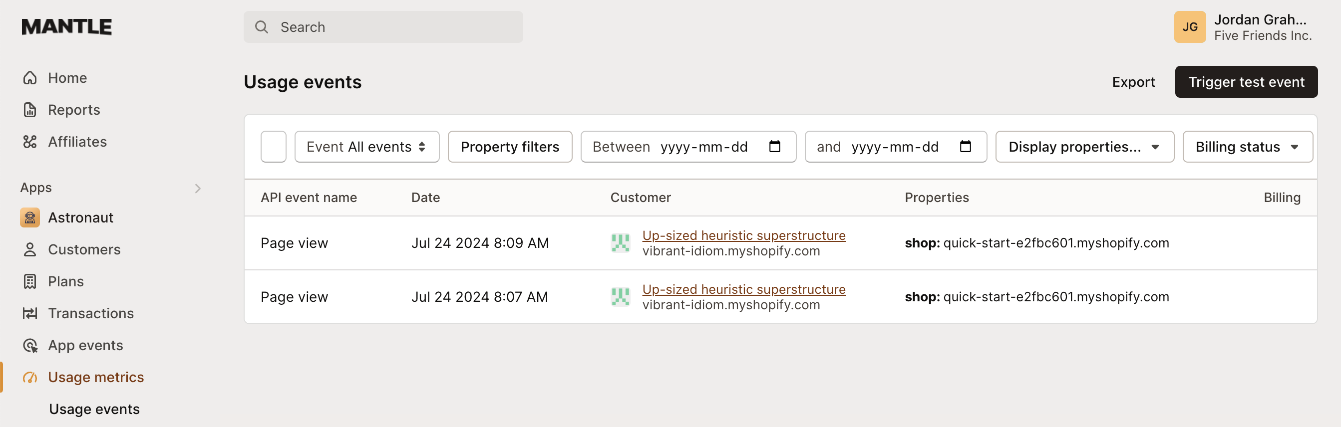Open the Home icon in sidebar
The height and width of the screenshot is (427, 1341).
[x=29, y=77]
